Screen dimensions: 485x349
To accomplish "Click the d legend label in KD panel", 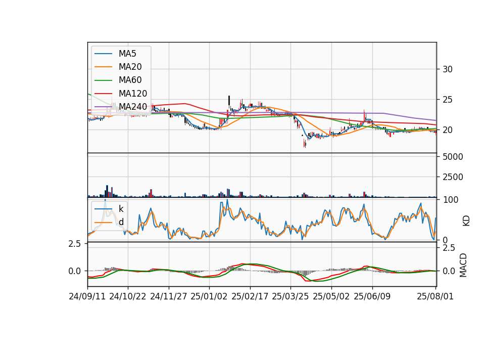I will [121, 222].
